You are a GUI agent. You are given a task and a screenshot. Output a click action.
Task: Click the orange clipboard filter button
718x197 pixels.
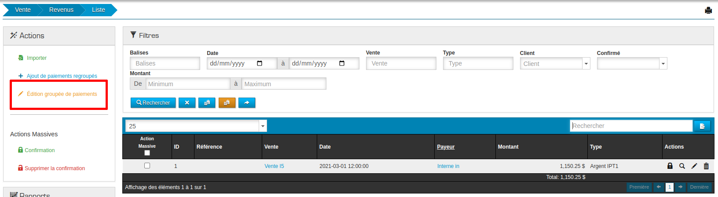[227, 102]
